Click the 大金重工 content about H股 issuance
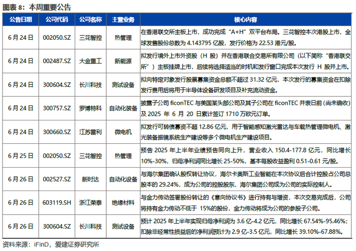The width and height of the screenshot is (356, 251). (246, 61)
